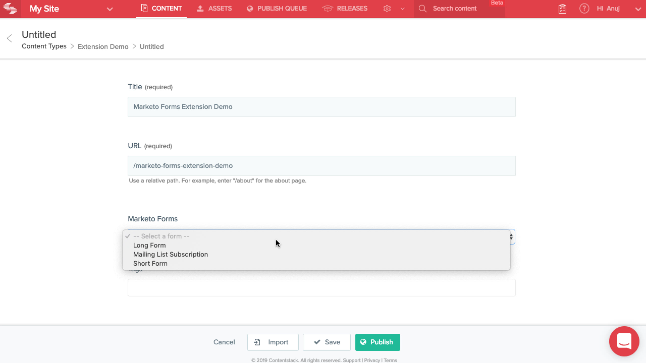646x363 pixels.
Task: Click the Untitled breadcrumb item
Action: pyautogui.click(x=151, y=46)
